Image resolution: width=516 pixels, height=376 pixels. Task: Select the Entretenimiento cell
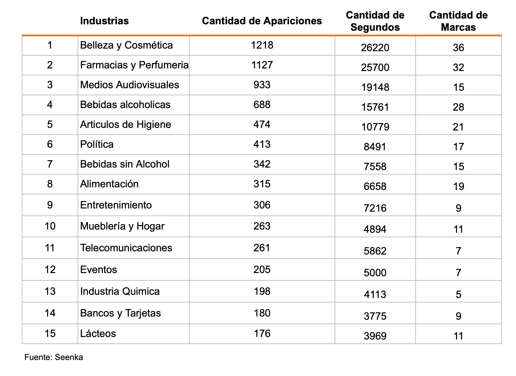(116, 205)
